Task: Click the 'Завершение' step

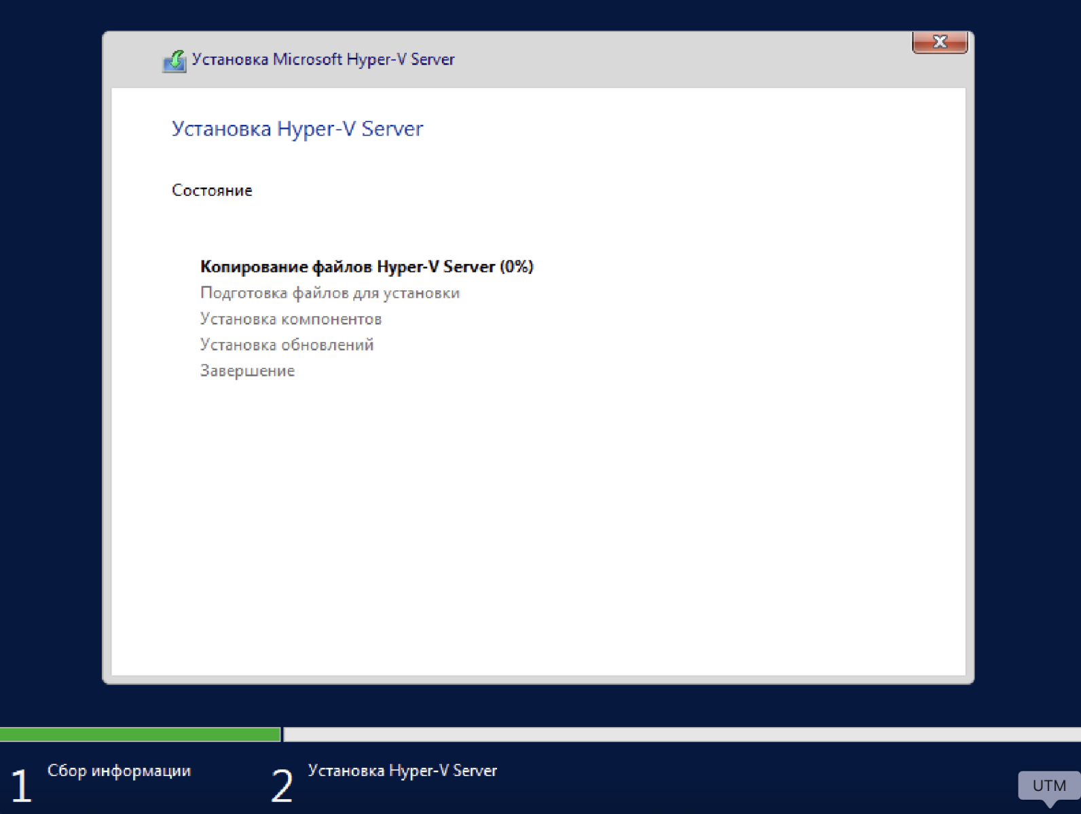Action: pyautogui.click(x=247, y=371)
